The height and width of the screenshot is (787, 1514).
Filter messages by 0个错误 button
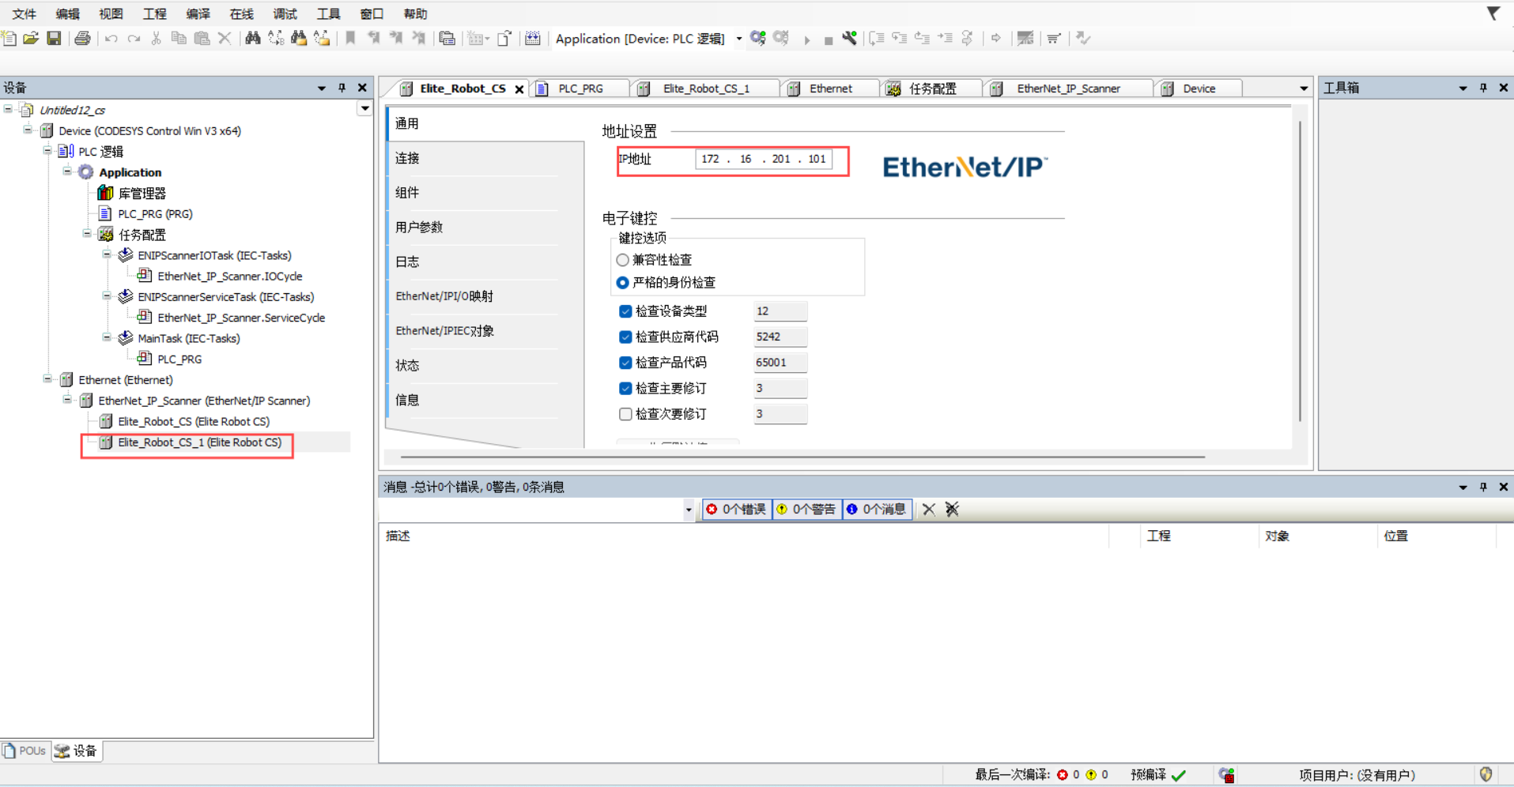pyautogui.click(x=736, y=510)
